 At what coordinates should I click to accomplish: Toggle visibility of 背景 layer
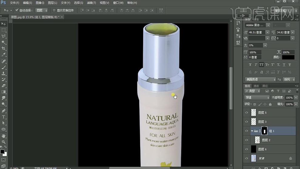246,158
